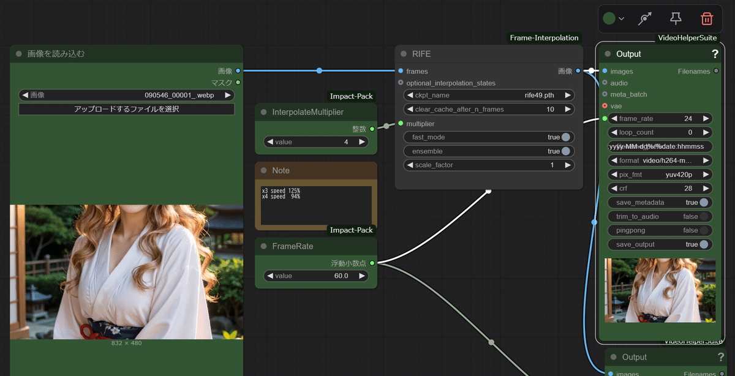The width and height of the screenshot is (735, 376).
Task: Select next pix_fmt option with right arrow
Action: (x=706, y=174)
